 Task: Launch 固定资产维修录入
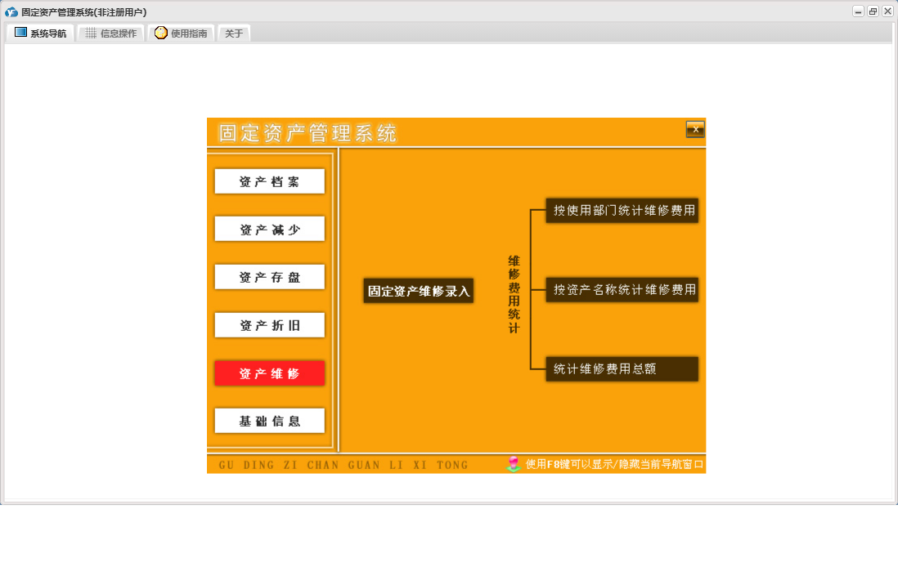[419, 291]
